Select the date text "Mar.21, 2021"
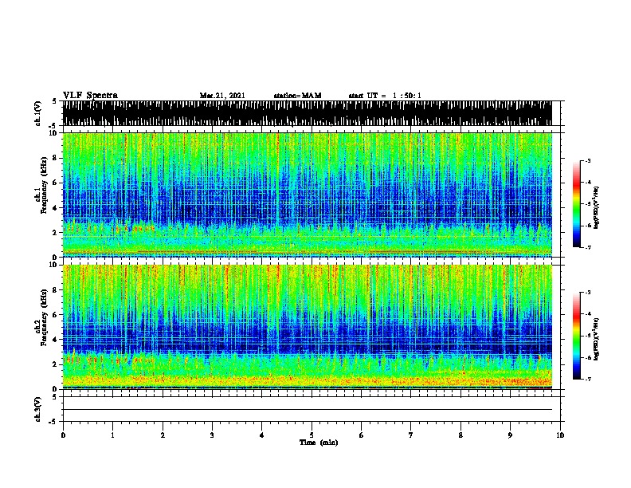This screenshot has width=631, height=488. [x=222, y=96]
